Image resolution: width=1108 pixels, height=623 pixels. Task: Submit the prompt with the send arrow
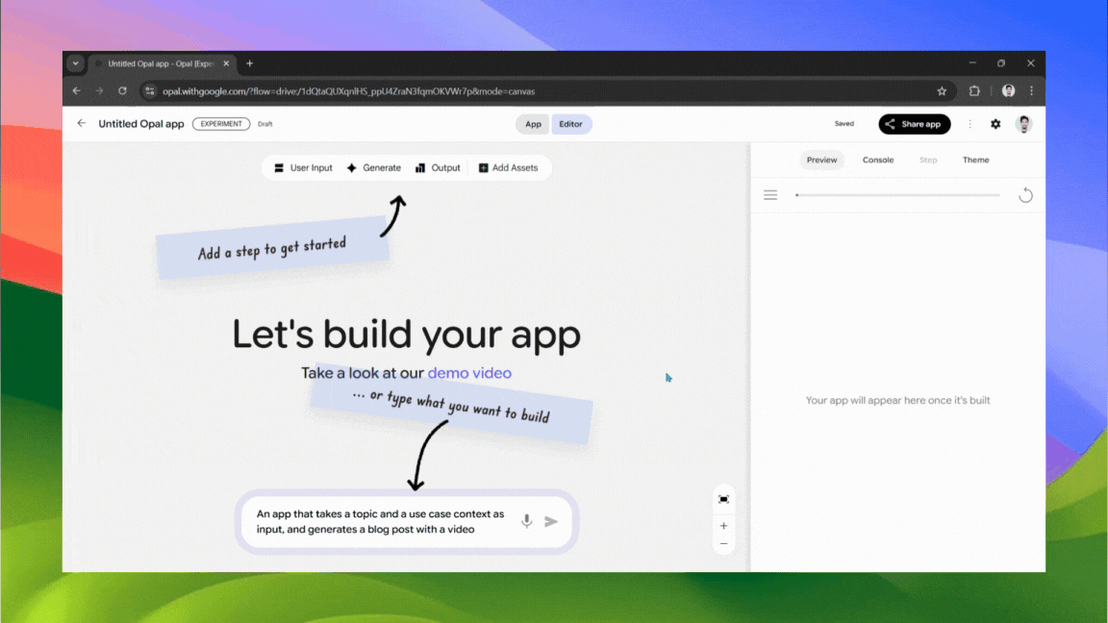click(x=551, y=520)
